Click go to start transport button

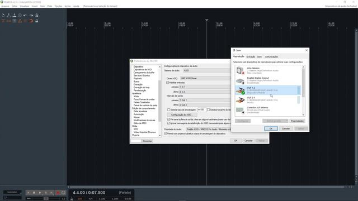[x=29, y=193]
